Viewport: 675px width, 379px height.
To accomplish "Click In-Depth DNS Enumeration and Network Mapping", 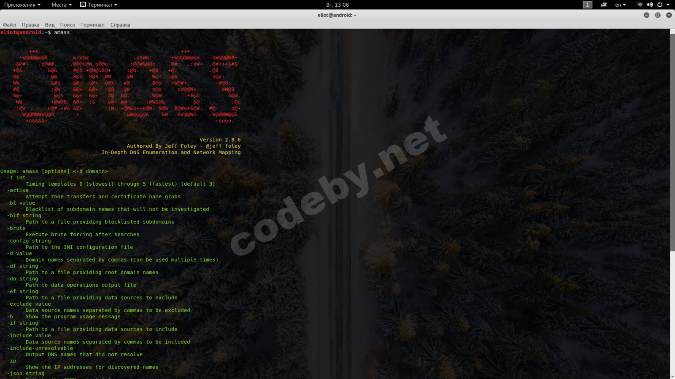I will click(x=171, y=152).
